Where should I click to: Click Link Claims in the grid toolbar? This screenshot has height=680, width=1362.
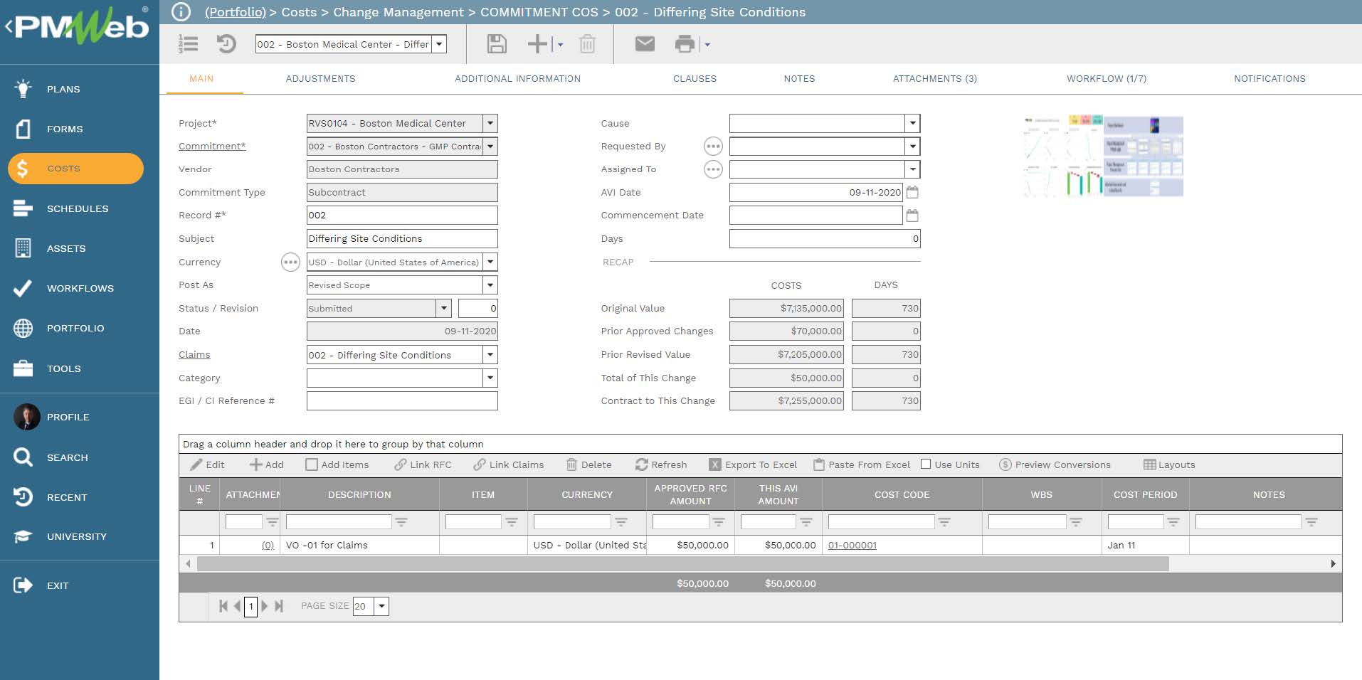click(508, 464)
